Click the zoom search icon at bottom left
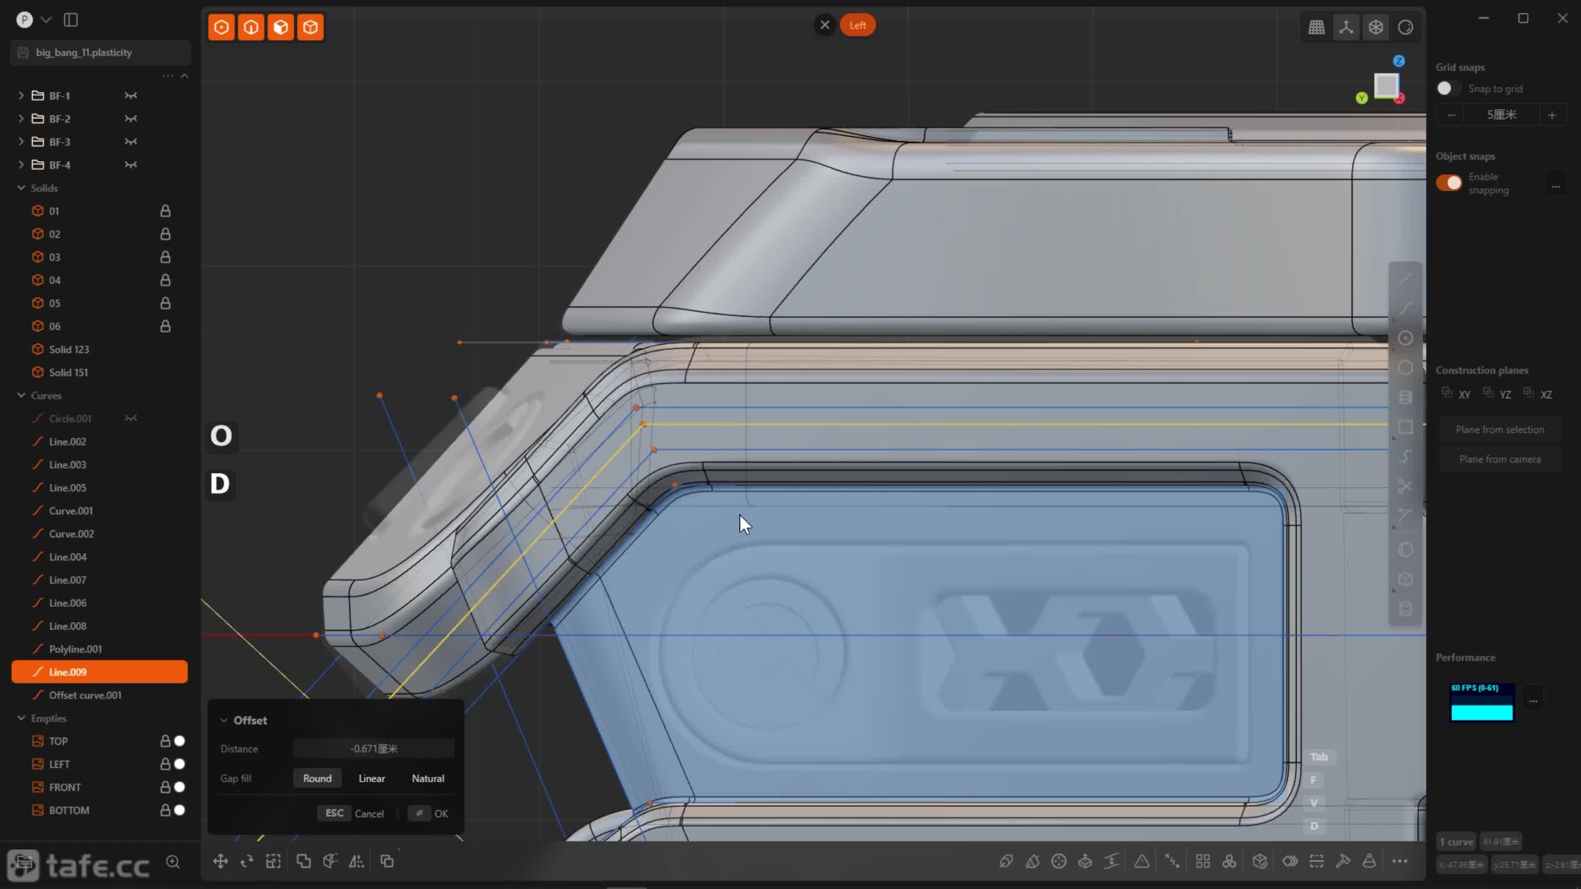The height and width of the screenshot is (889, 1581). click(x=173, y=862)
